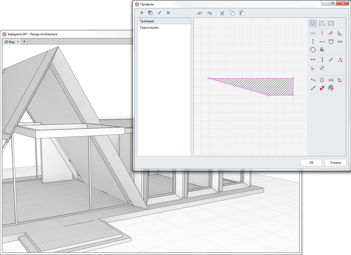Viewport: 351px width, 255px height.
Task: Switch to the 3D Вид tab
Action: pyautogui.click(x=10, y=42)
